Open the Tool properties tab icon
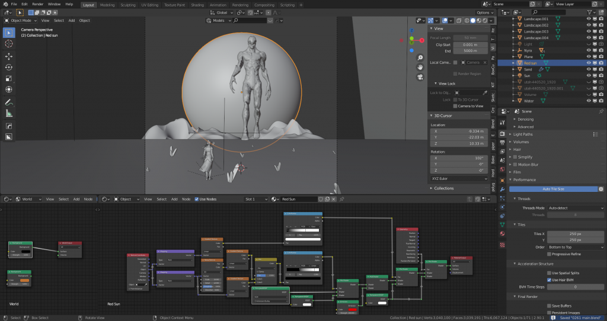The image size is (607, 321). tap(502, 123)
